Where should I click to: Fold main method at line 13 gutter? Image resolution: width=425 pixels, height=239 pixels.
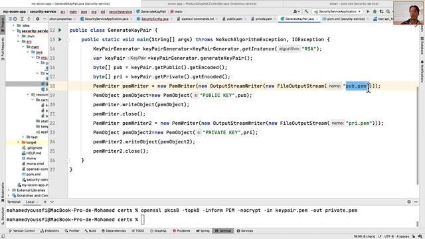click(68, 39)
